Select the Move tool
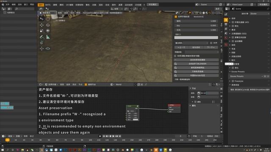The height and width of the screenshot is (152, 271). click(x=41, y=25)
